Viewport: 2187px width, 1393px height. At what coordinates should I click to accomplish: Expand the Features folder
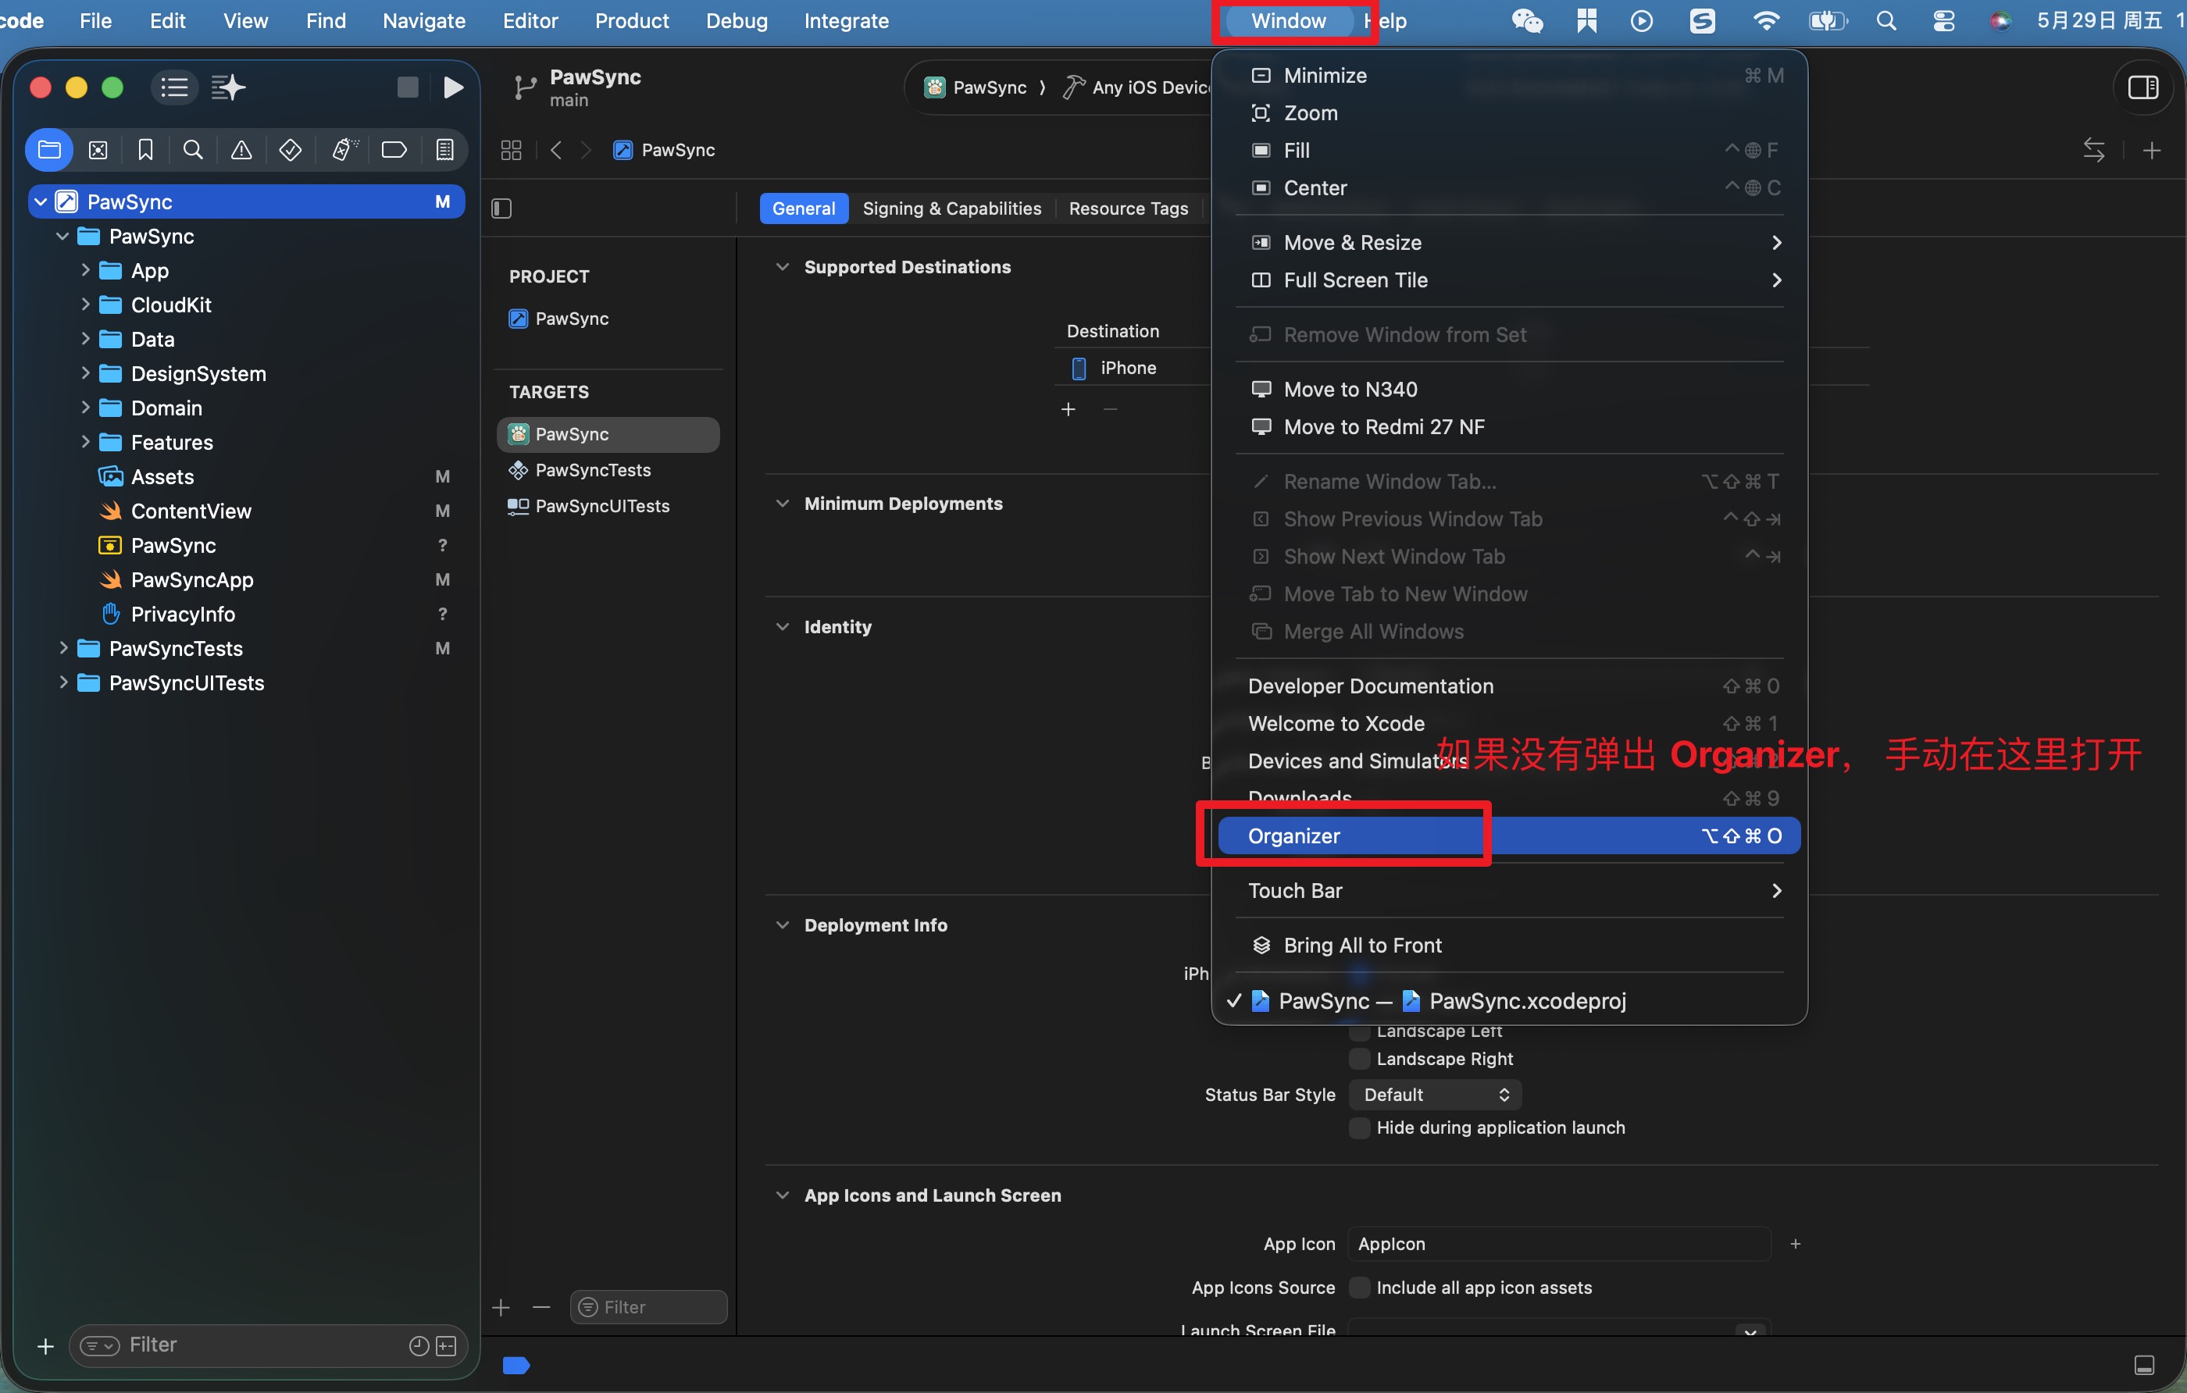pos(85,442)
